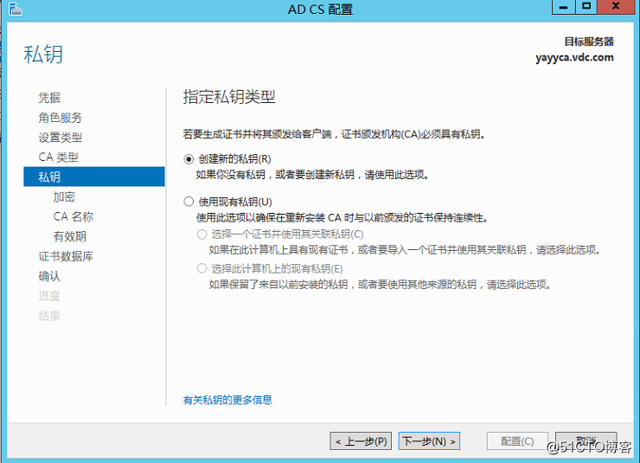
Task: Open the 加密 sub-step
Action: 64,196
